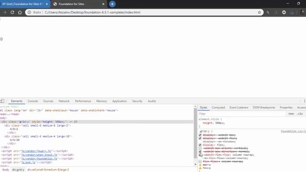Image resolution: width=306 pixels, height=172 pixels.
Task: Toggle the DevTools device toolbar icon
Action: 2,101
